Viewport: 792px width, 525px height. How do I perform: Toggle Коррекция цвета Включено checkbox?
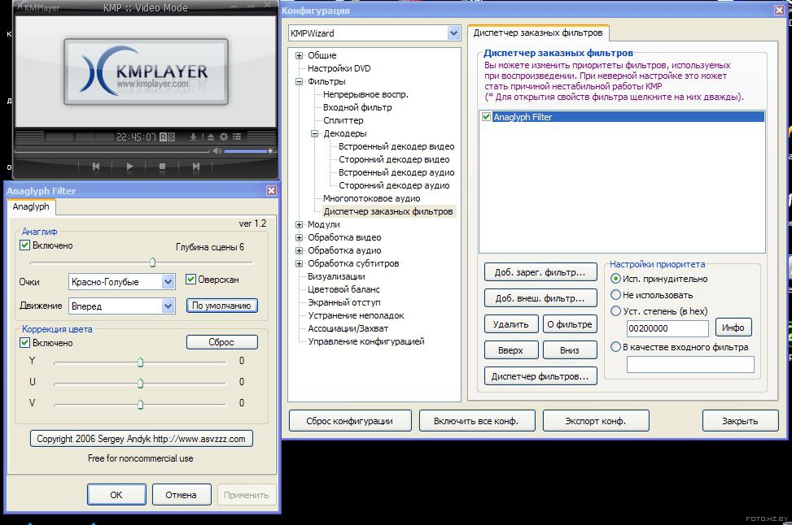(x=24, y=342)
